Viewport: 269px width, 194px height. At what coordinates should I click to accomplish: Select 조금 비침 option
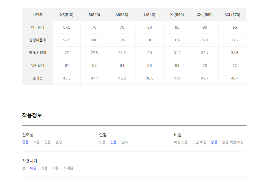click(199, 142)
